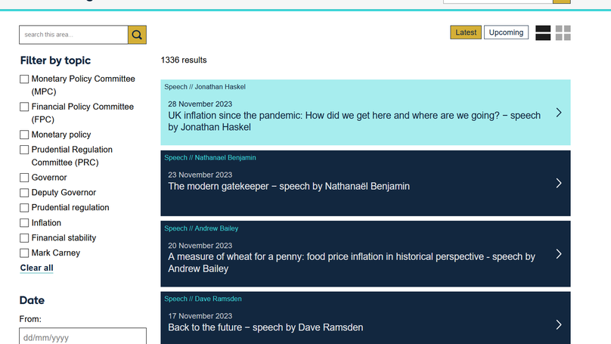Focus the From date input field
The width and height of the screenshot is (611, 344).
tap(82, 336)
